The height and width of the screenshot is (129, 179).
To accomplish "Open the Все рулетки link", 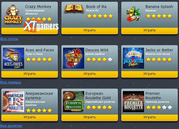I will 11,126.
